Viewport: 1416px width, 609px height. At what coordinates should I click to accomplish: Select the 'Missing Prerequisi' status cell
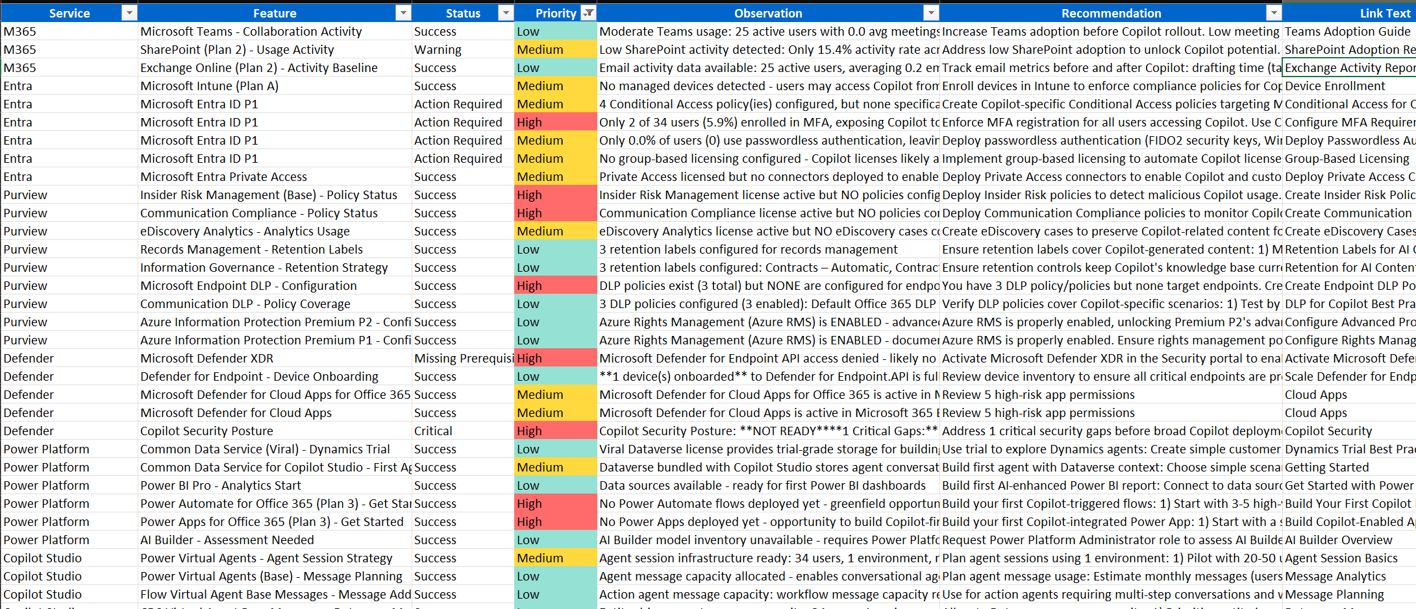[x=463, y=358]
